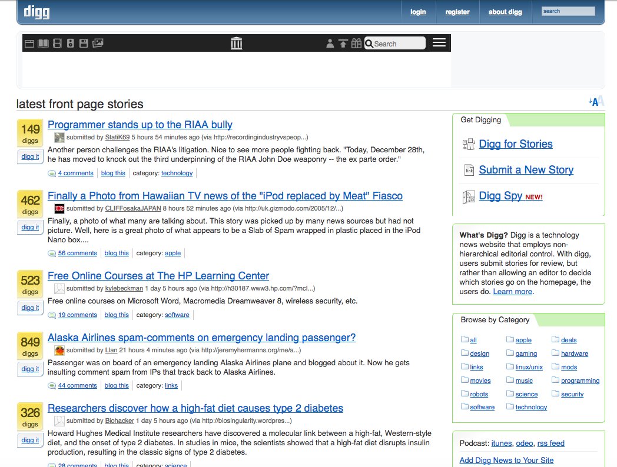Open the rss feed podcast link
Image resolution: width=617 pixels, height=467 pixels.
click(551, 443)
